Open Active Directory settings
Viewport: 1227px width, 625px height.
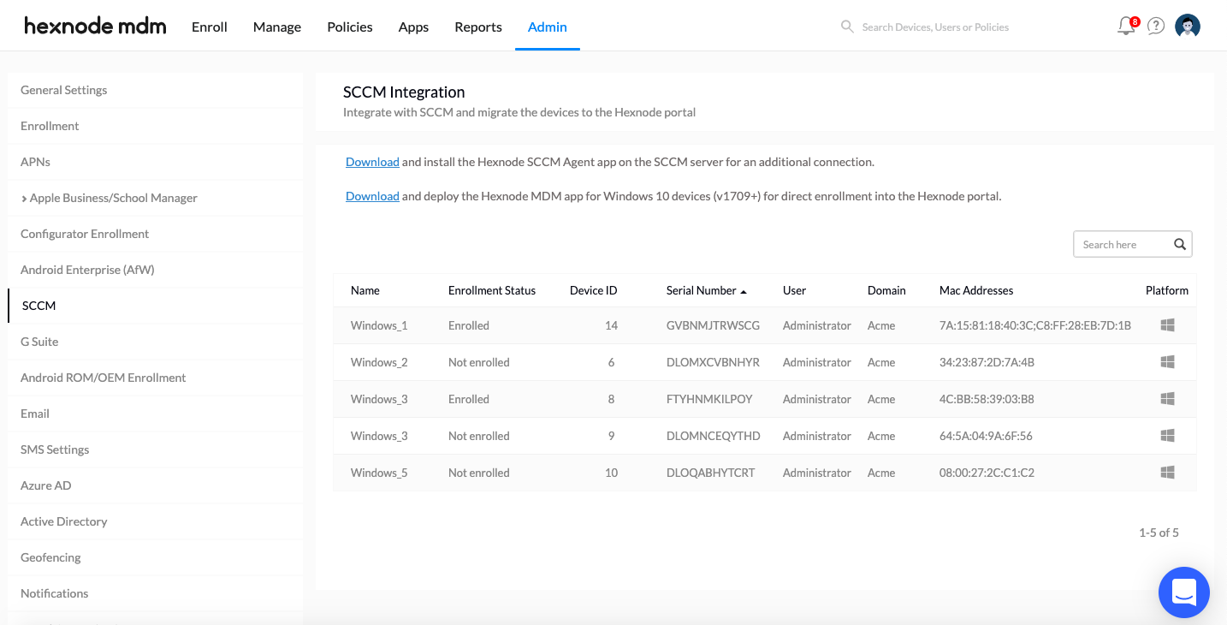155,521
